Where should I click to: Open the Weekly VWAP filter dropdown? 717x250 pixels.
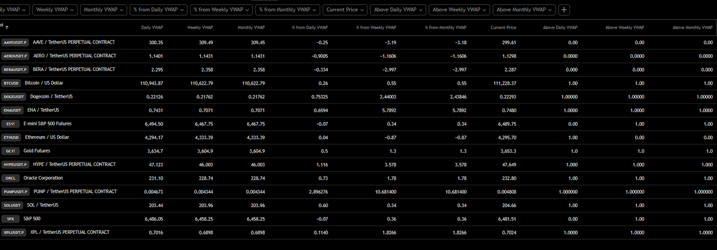[56, 10]
